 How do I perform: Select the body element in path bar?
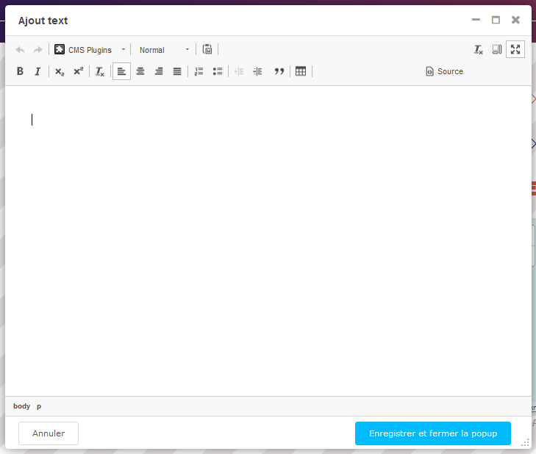click(21, 406)
